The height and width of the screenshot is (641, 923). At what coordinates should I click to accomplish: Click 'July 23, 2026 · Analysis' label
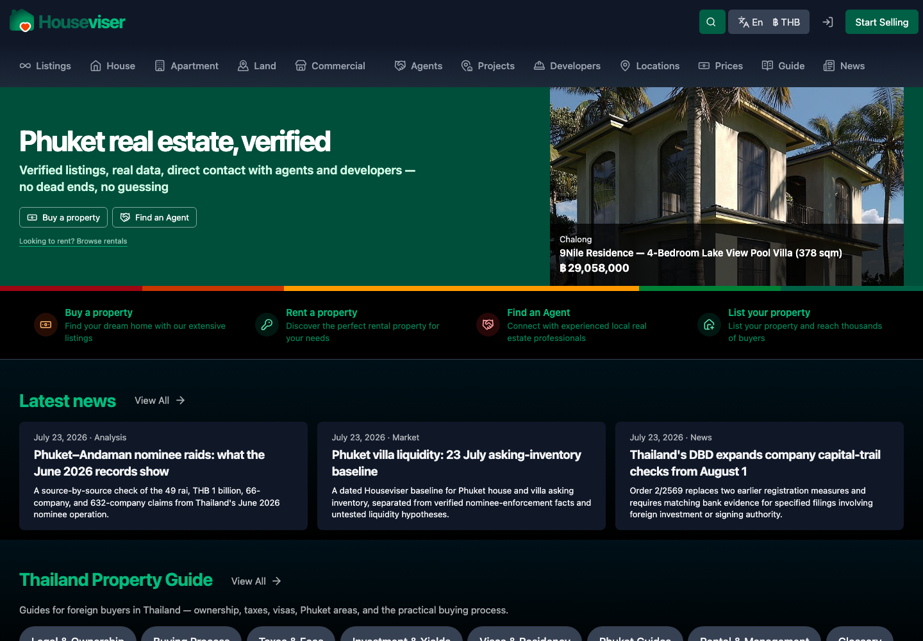click(80, 437)
